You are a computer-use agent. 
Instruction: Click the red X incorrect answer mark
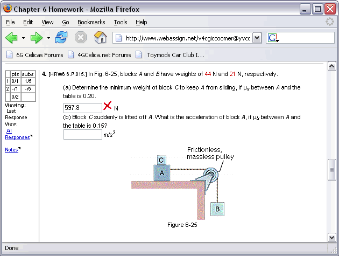108,106
